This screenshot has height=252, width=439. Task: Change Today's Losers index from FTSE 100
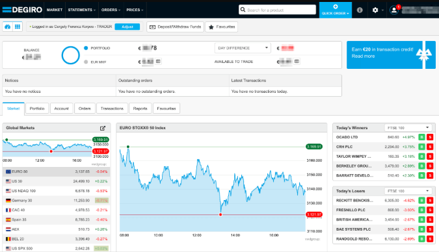408,191
